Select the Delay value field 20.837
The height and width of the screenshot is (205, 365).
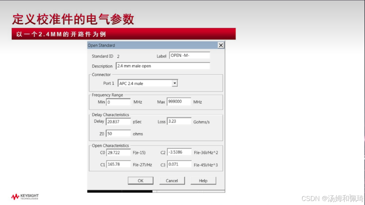pos(118,122)
